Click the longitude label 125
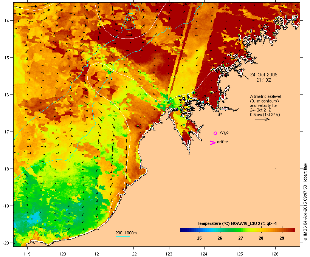Viewport: 310px width, 257px height. pos(240,254)
